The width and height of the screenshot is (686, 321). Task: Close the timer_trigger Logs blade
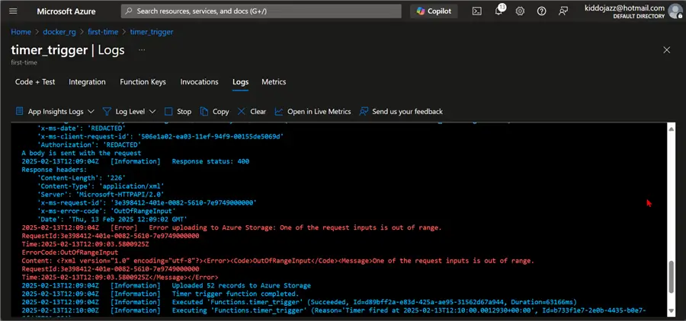(x=667, y=50)
